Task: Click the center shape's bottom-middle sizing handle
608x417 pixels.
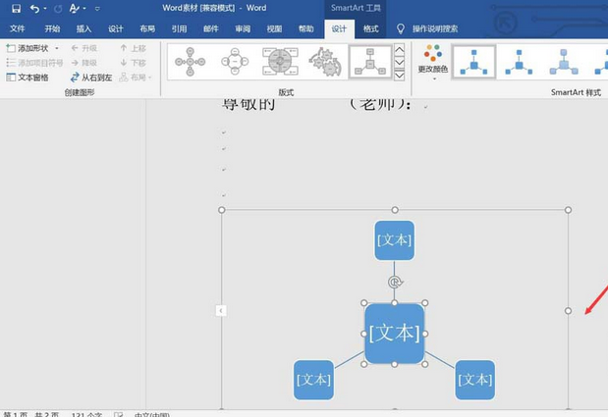Action: coord(394,364)
